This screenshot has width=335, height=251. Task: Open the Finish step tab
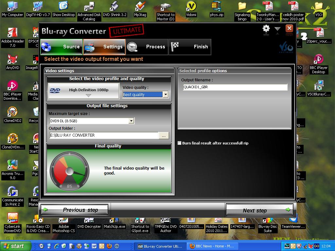(x=190, y=47)
